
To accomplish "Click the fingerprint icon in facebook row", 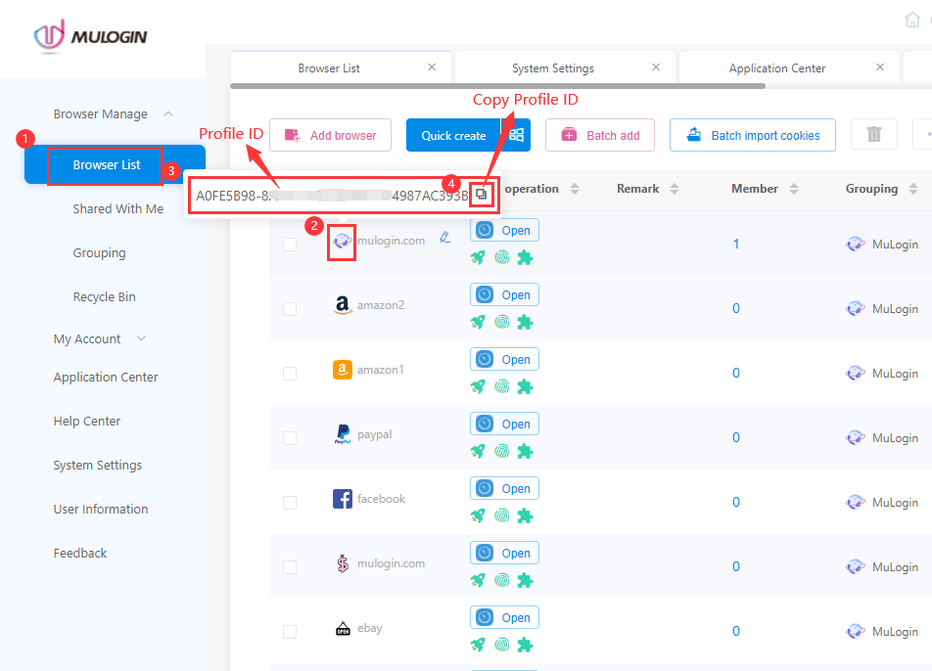I will (501, 515).
